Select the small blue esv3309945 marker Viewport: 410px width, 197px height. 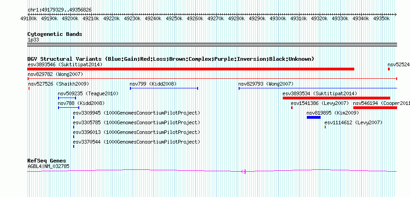coord(74,117)
